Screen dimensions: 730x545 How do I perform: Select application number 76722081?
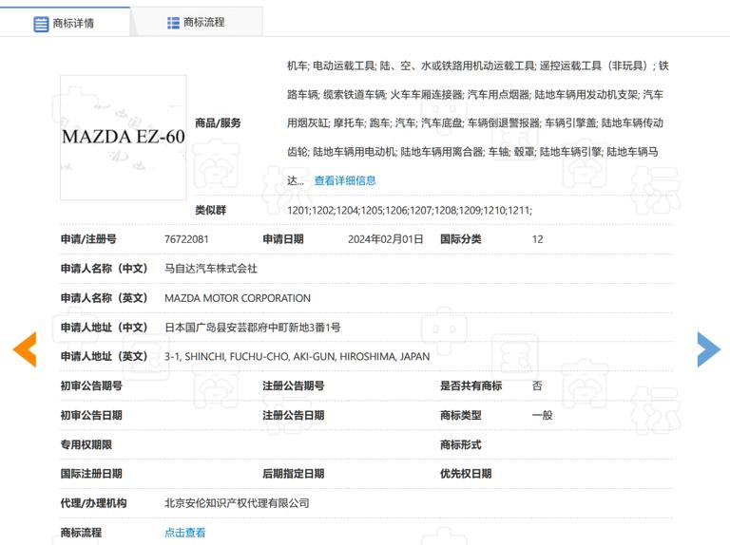coord(186,239)
